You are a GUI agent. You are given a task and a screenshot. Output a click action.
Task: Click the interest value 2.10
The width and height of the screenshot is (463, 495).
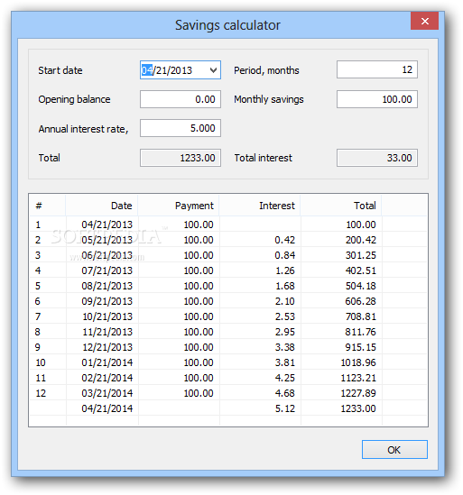285,301
